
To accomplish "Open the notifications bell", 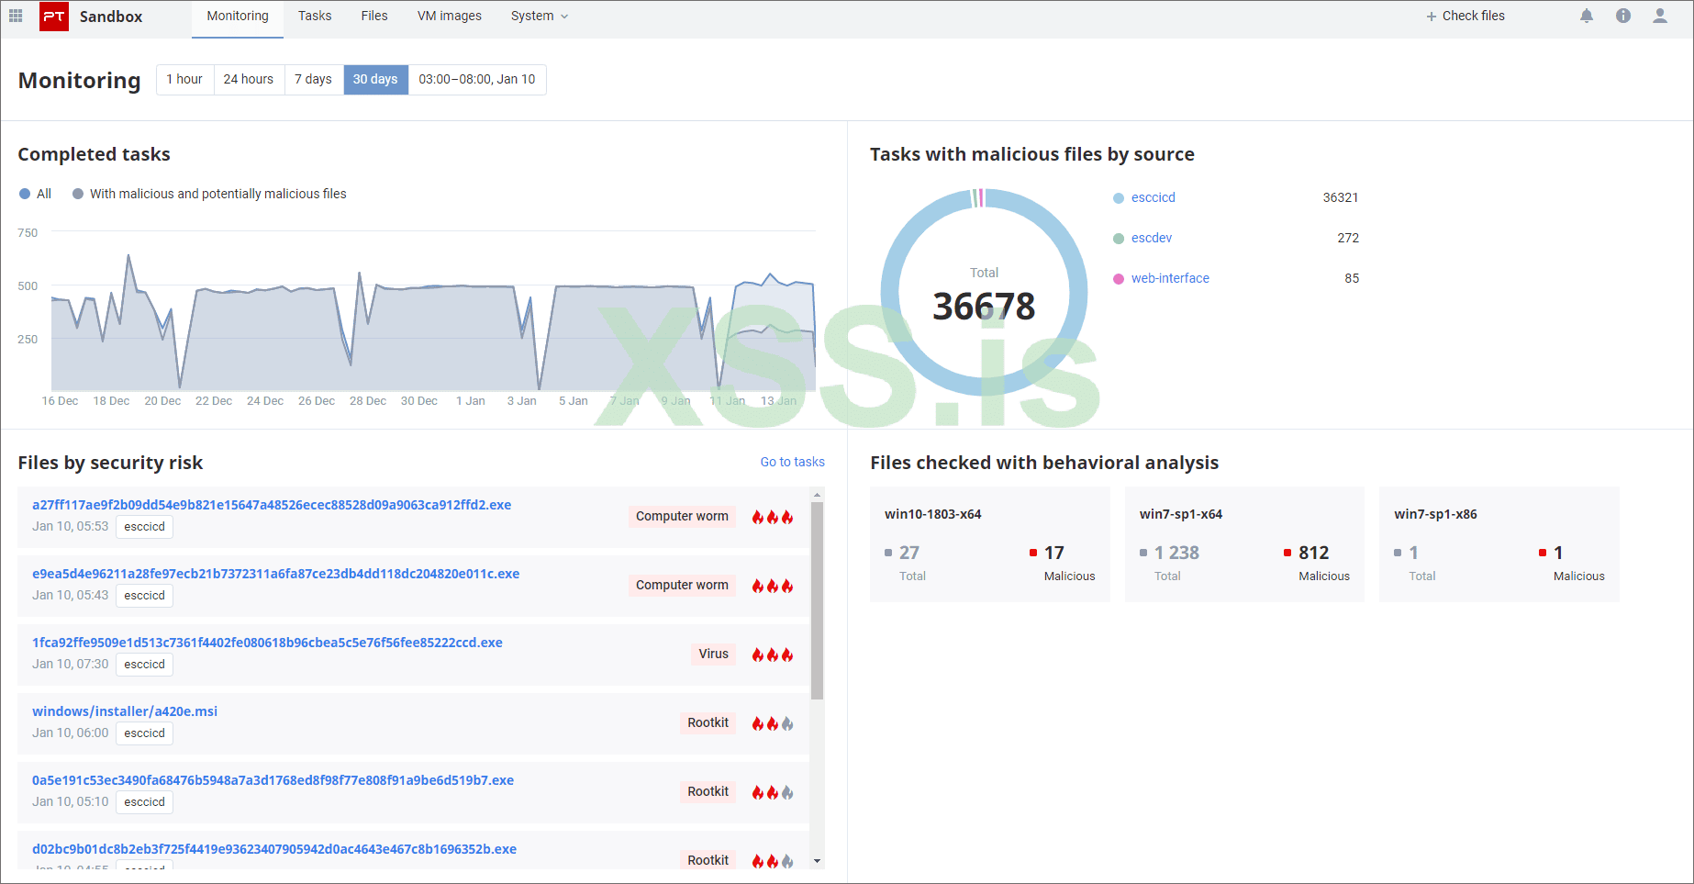I will click(x=1587, y=16).
